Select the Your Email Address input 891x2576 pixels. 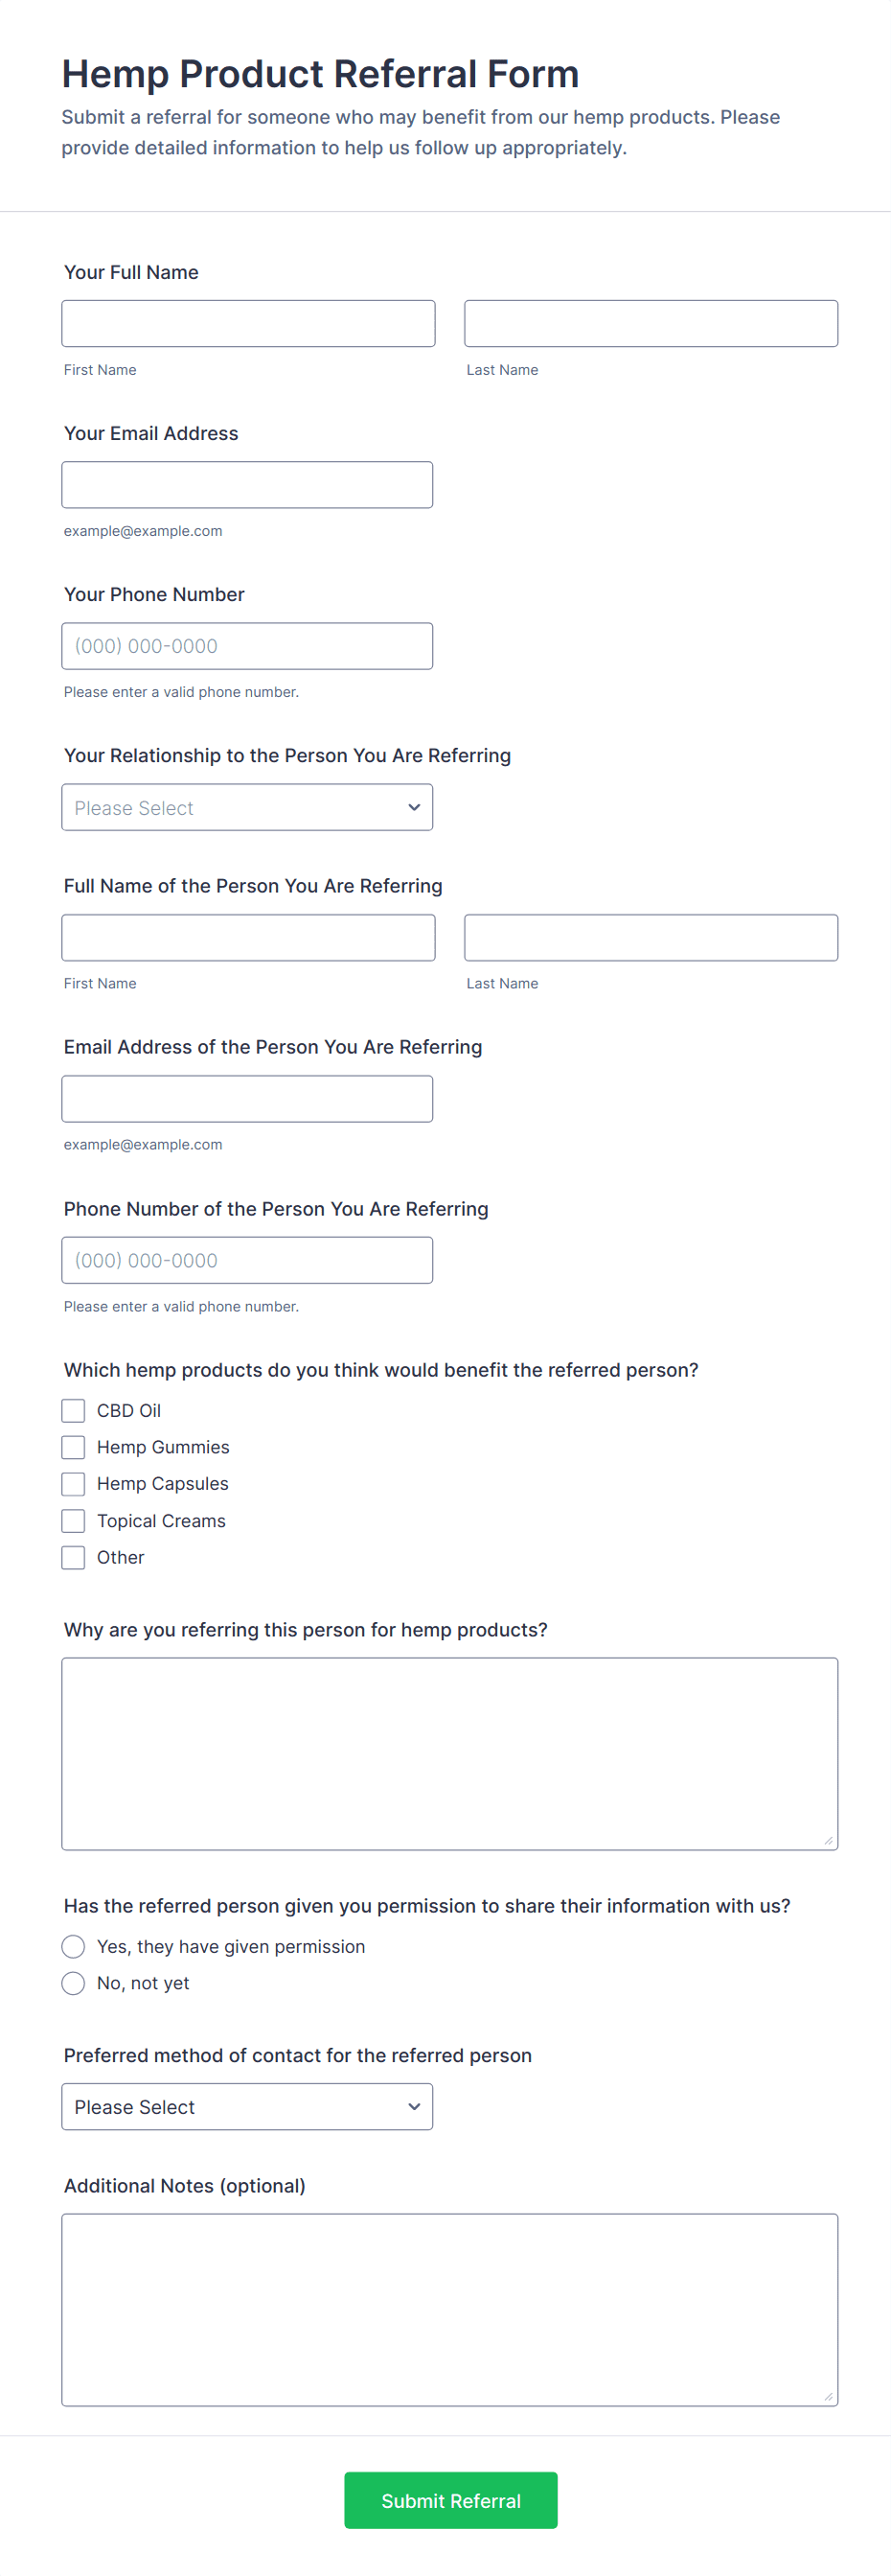[247, 484]
